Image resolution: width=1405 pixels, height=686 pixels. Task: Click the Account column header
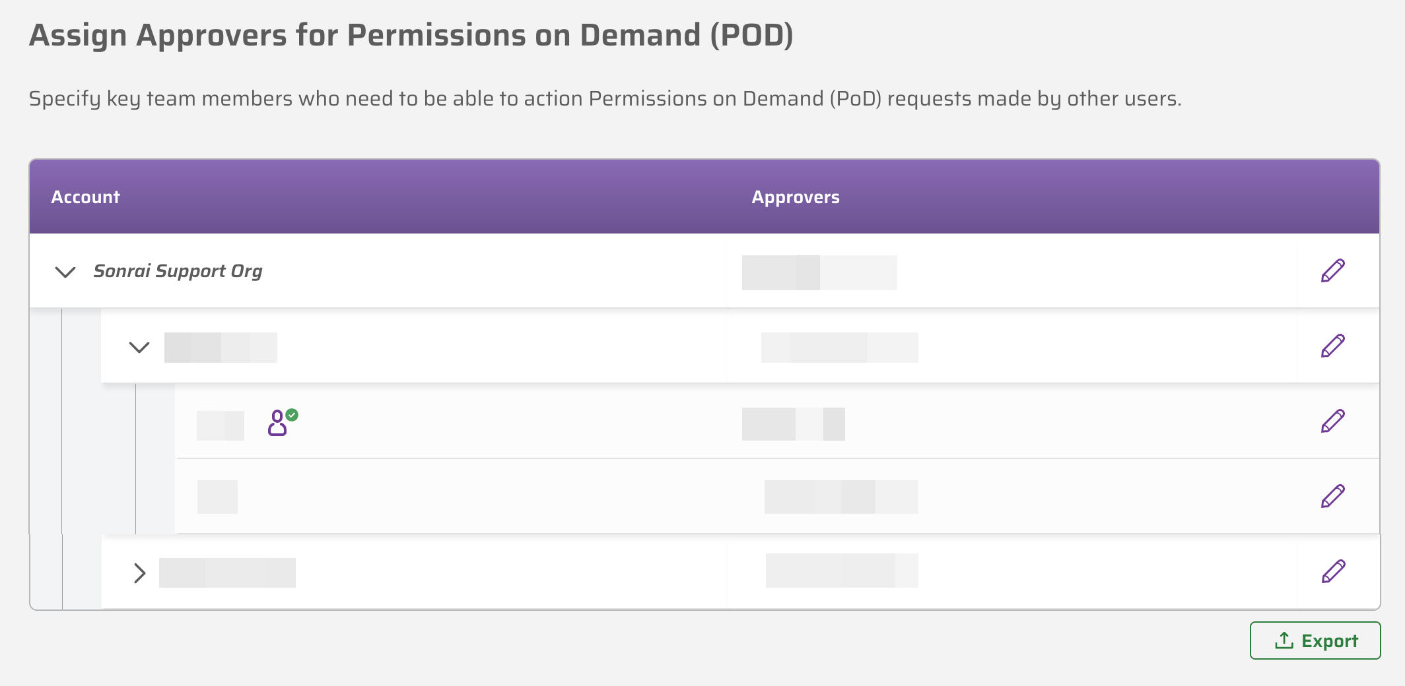coord(86,197)
